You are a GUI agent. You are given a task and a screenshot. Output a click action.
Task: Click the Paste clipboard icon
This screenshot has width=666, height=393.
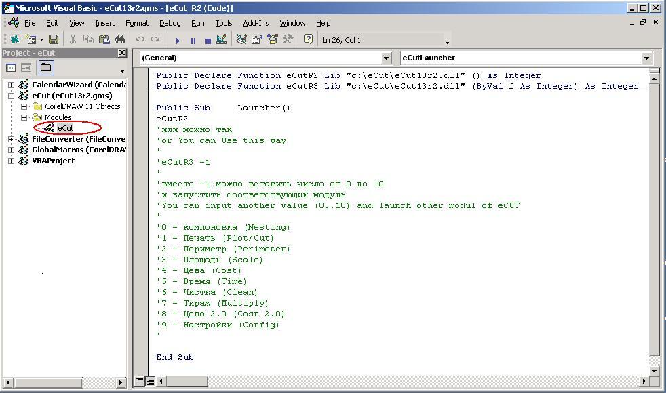[104, 39]
